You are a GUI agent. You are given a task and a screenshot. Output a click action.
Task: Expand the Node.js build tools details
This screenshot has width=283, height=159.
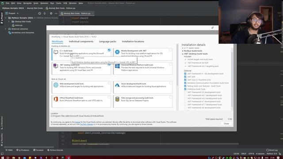183,51
